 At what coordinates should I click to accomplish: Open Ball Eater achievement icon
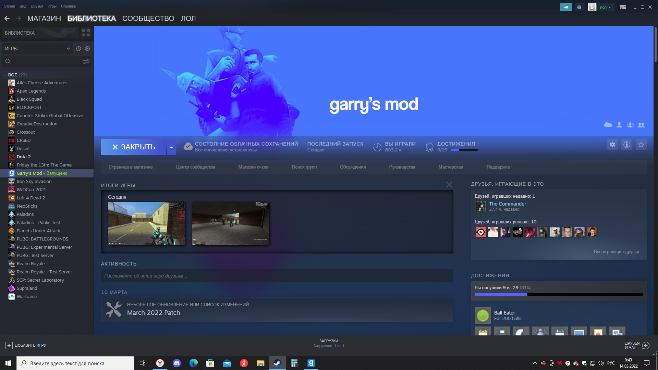pyautogui.click(x=483, y=316)
